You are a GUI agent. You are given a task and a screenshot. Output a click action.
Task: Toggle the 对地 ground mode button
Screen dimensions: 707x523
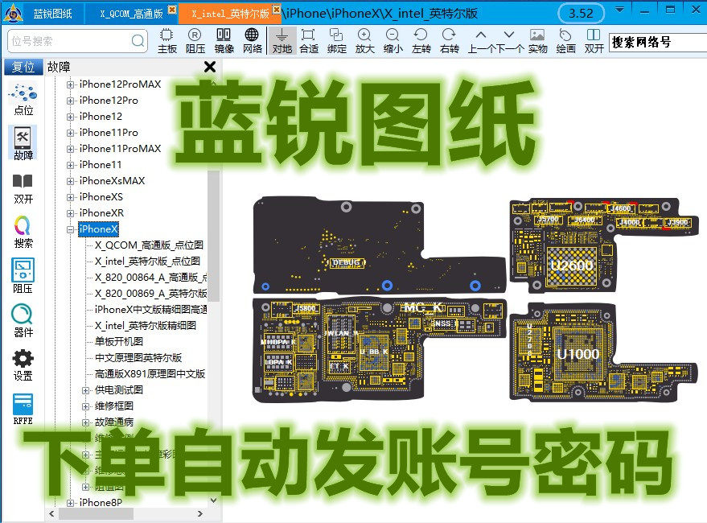pyautogui.click(x=282, y=40)
